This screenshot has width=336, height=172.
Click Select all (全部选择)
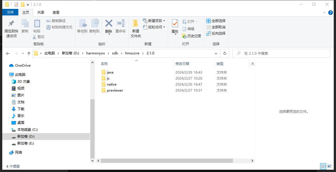(x=216, y=21)
